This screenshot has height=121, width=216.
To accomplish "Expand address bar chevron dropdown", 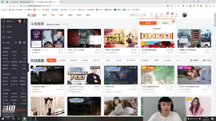I will pos(178,6).
